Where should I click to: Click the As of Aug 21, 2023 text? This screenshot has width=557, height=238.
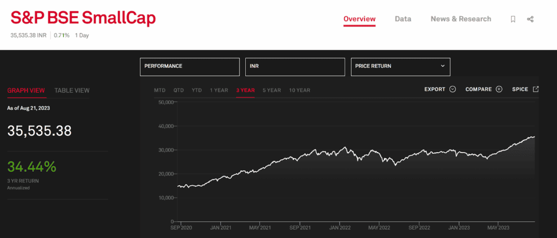tap(28, 108)
